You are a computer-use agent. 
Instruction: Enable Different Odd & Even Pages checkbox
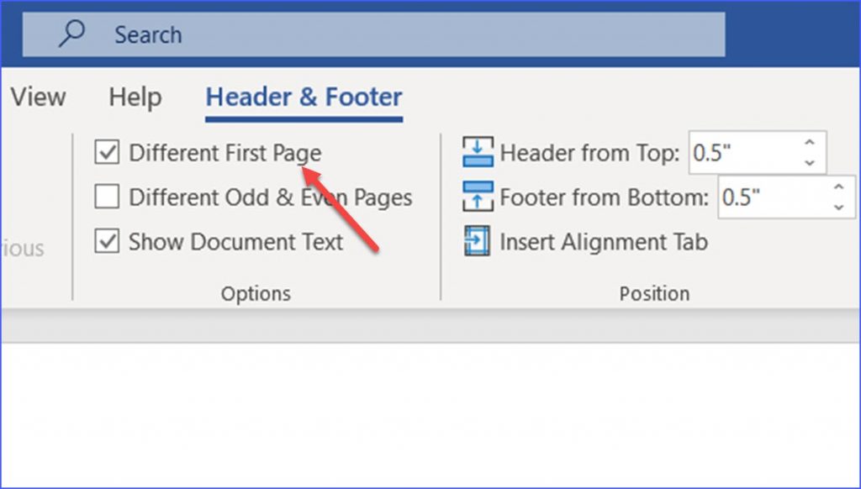point(107,197)
